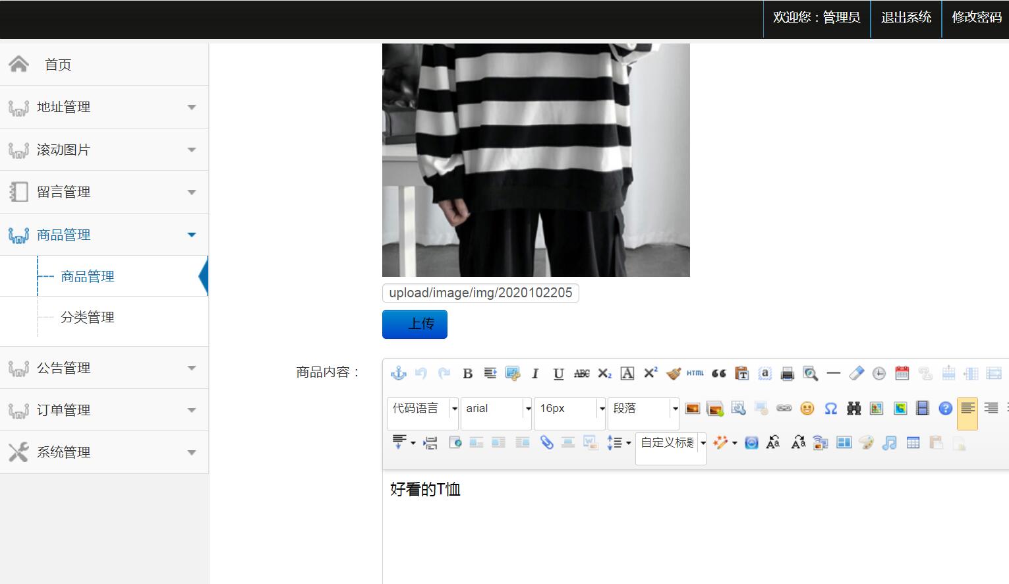Print the editor content
This screenshot has height=584, width=1009.
[788, 373]
